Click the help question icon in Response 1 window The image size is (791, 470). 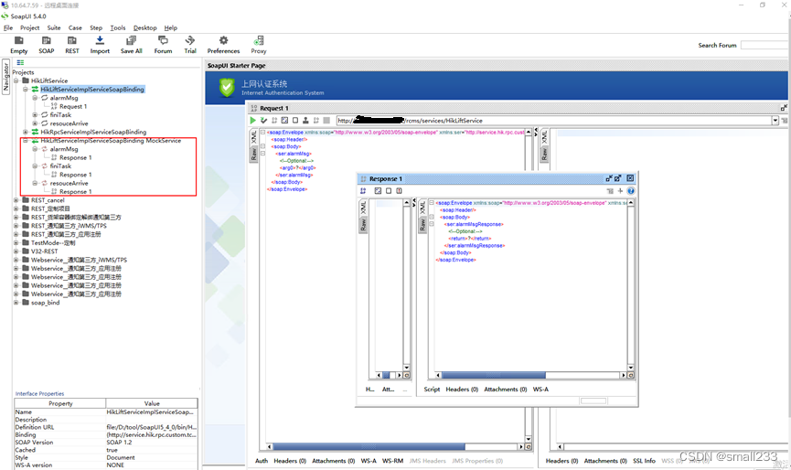pos(631,190)
